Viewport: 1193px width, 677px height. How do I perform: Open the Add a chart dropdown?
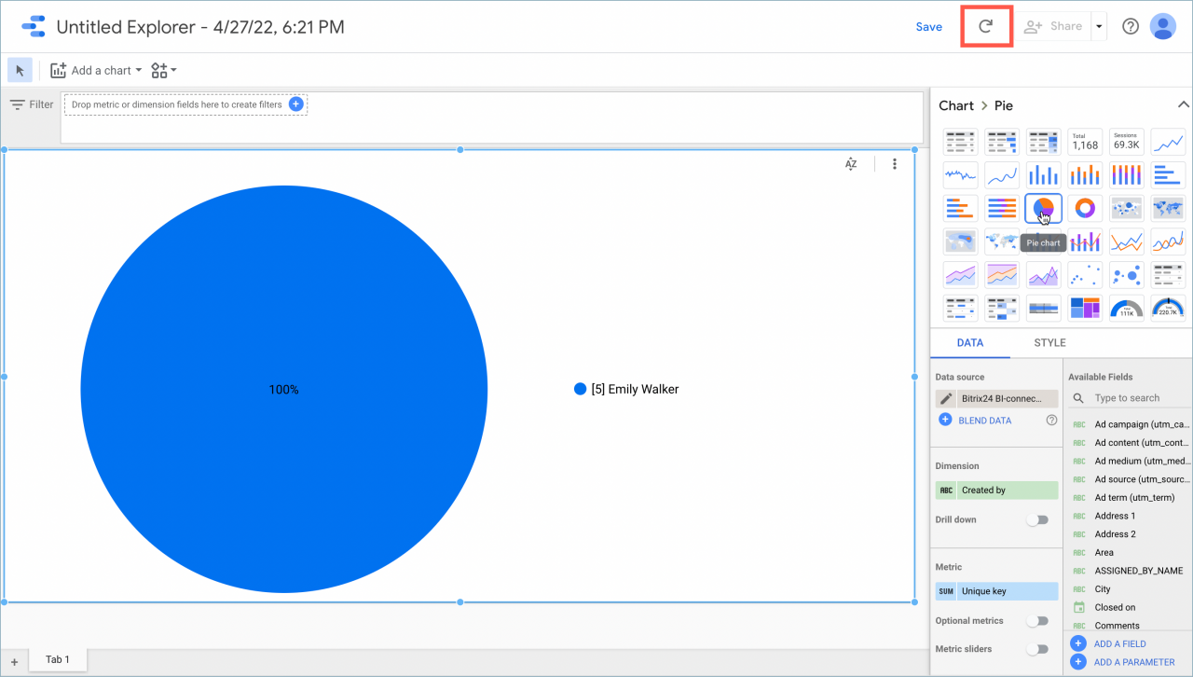point(96,70)
